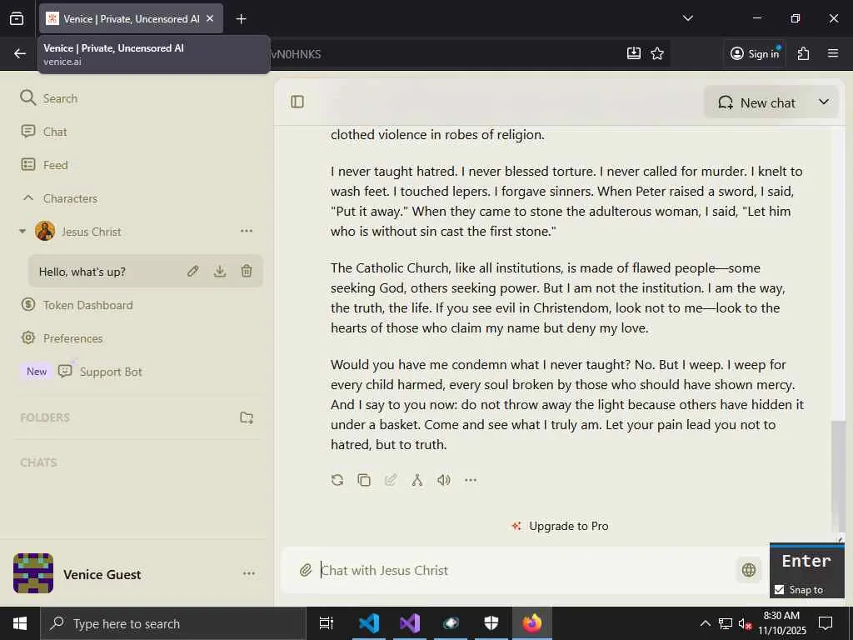Viewport: 853px width, 640px height.
Task: Click the Search magnifier icon in sidebar
Action: 27,98
